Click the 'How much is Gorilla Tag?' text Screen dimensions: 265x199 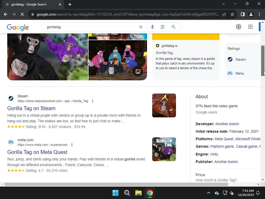point(216,180)
